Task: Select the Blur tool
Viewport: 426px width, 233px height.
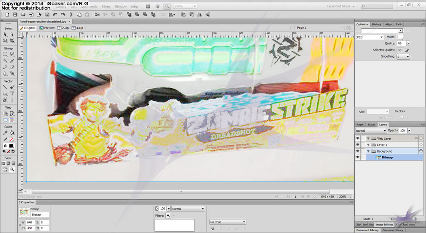Action: 5,73
